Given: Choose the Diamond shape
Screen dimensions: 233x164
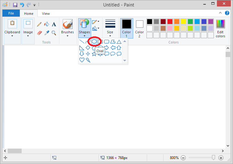Looking at the screenshot, I should click(88, 48).
